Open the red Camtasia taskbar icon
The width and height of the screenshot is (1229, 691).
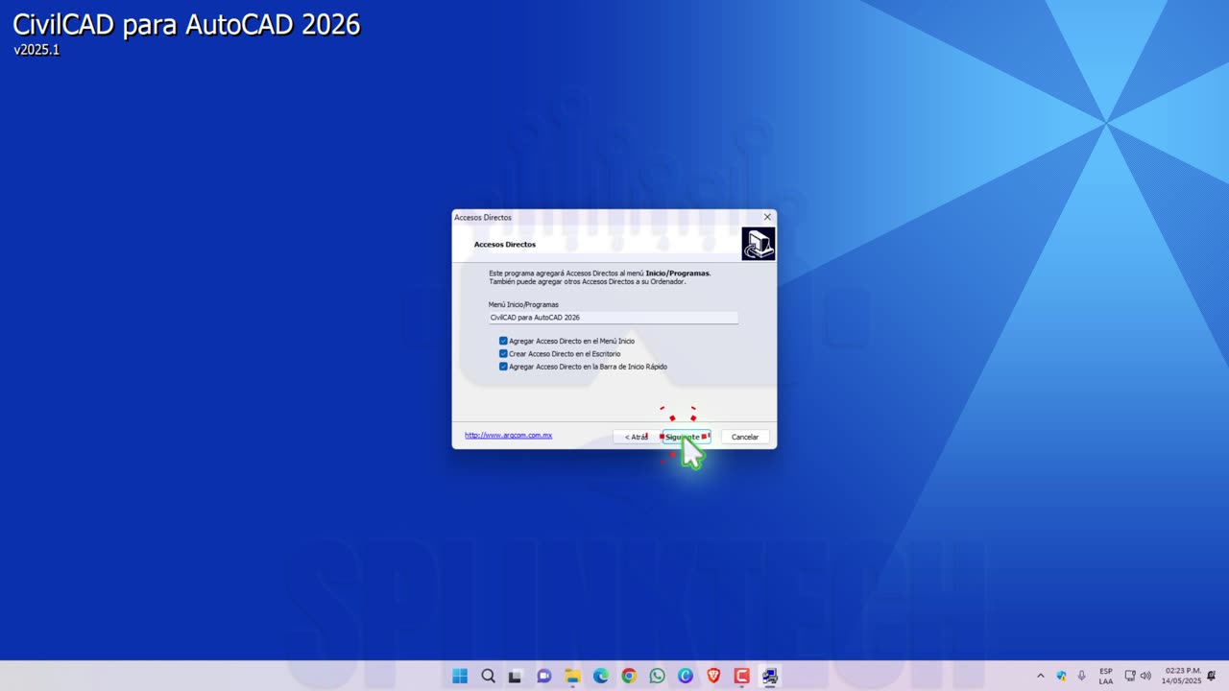pyautogui.click(x=742, y=676)
